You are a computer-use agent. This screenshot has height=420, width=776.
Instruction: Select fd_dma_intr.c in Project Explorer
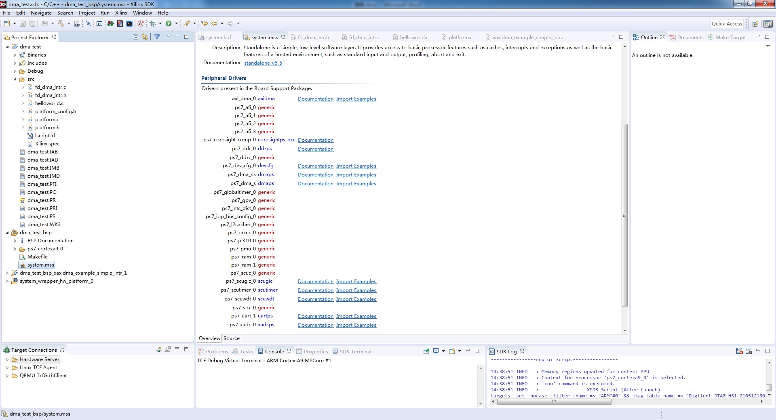coord(50,87)
